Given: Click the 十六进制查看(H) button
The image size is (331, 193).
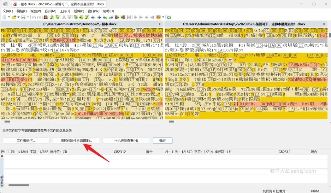Looking at the screenshot, I should click(126, 141).
